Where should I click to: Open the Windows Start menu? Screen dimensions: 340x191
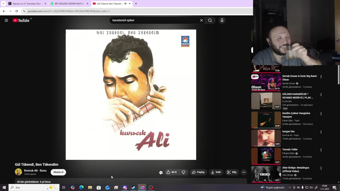[4, 188]
